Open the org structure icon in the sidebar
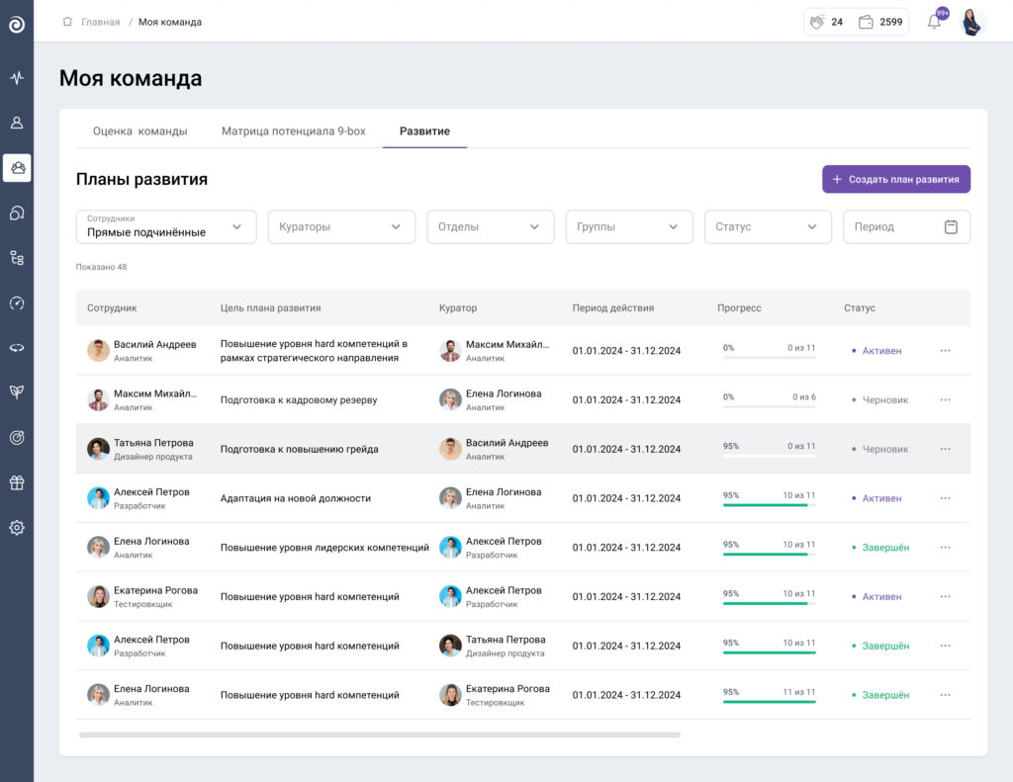 (17, 258)
